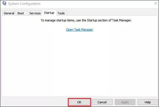Click the 'To manage startup items' instruction sentence
The width and height of the screenshot is (159, 107).
(86, 20)
